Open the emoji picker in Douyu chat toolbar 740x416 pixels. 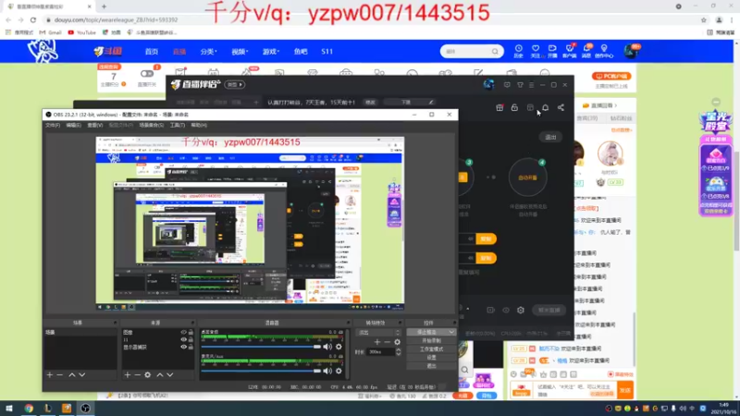click(513, 374)
